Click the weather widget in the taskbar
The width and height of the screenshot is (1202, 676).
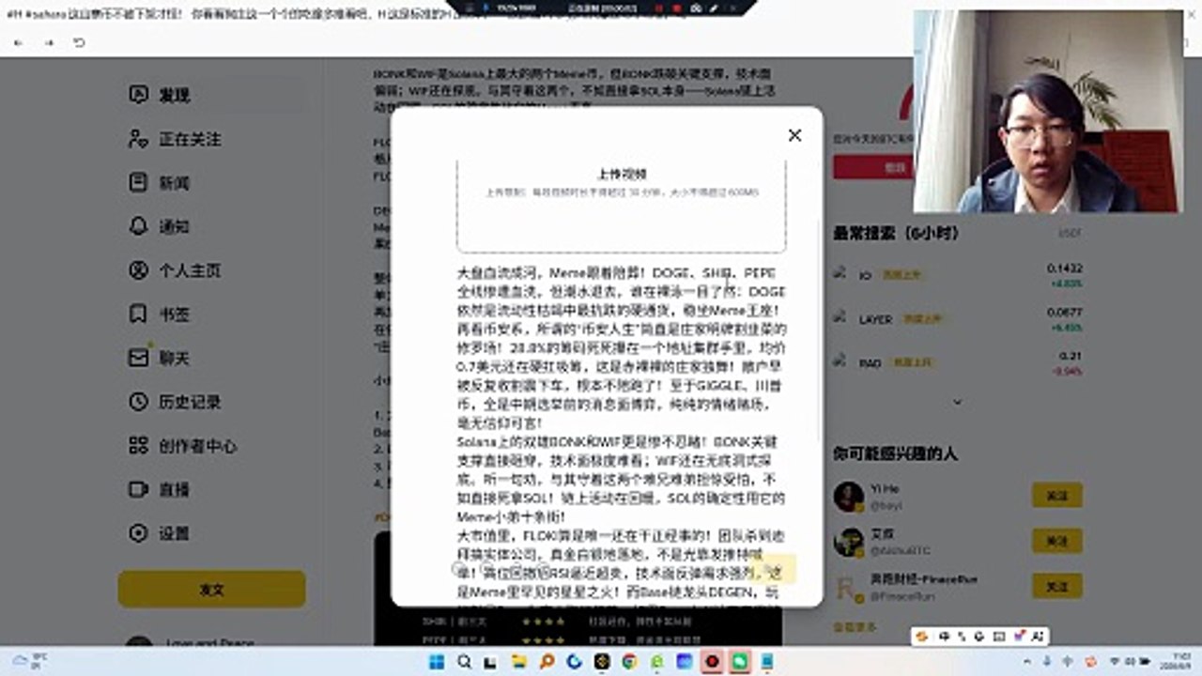coord(30,661)
